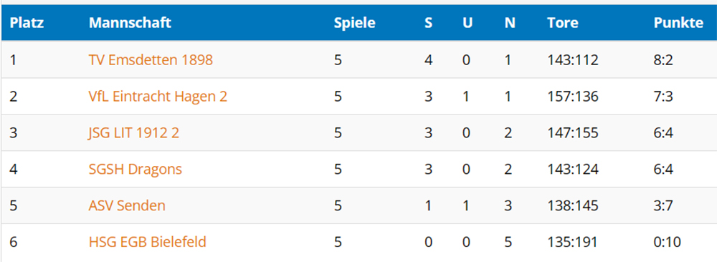
Task: Click the Spiele column header
Action: click(x=354, y=24)
